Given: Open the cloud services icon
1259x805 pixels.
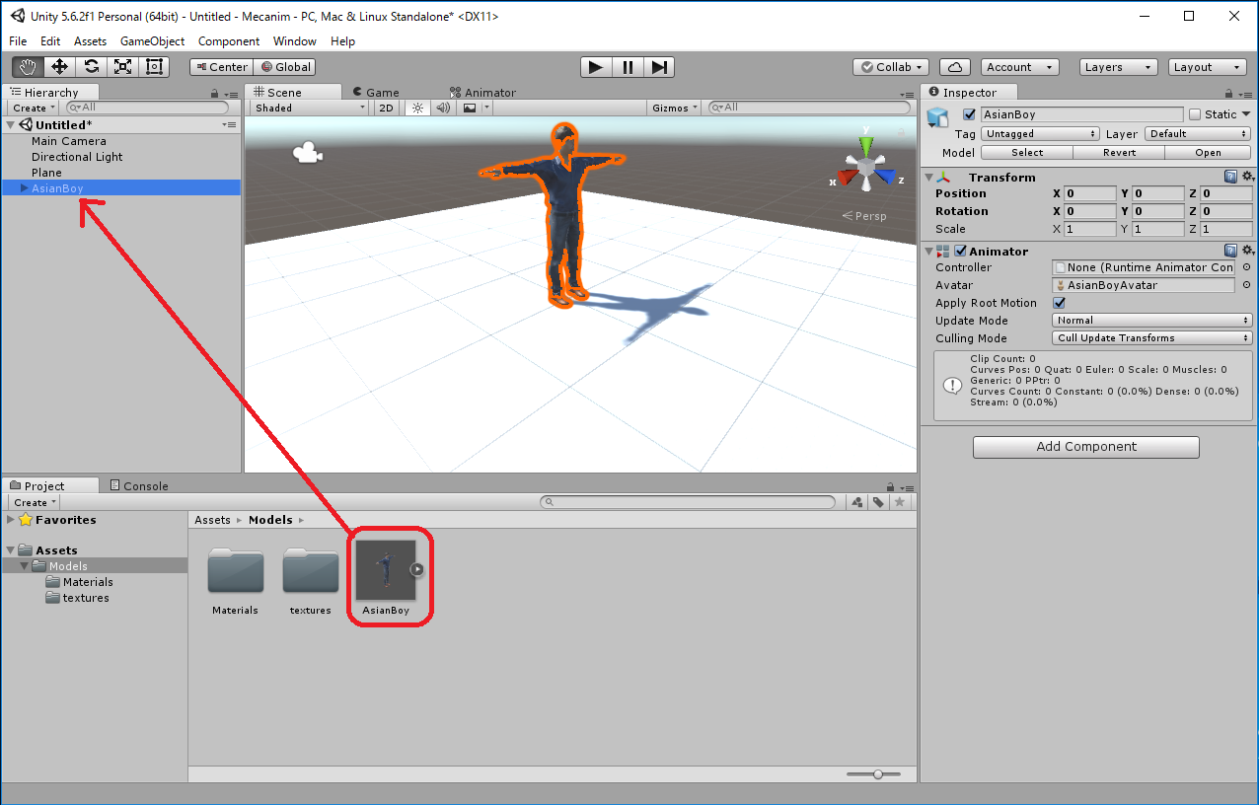Looking at the screenshot, I should click(954, 67).
